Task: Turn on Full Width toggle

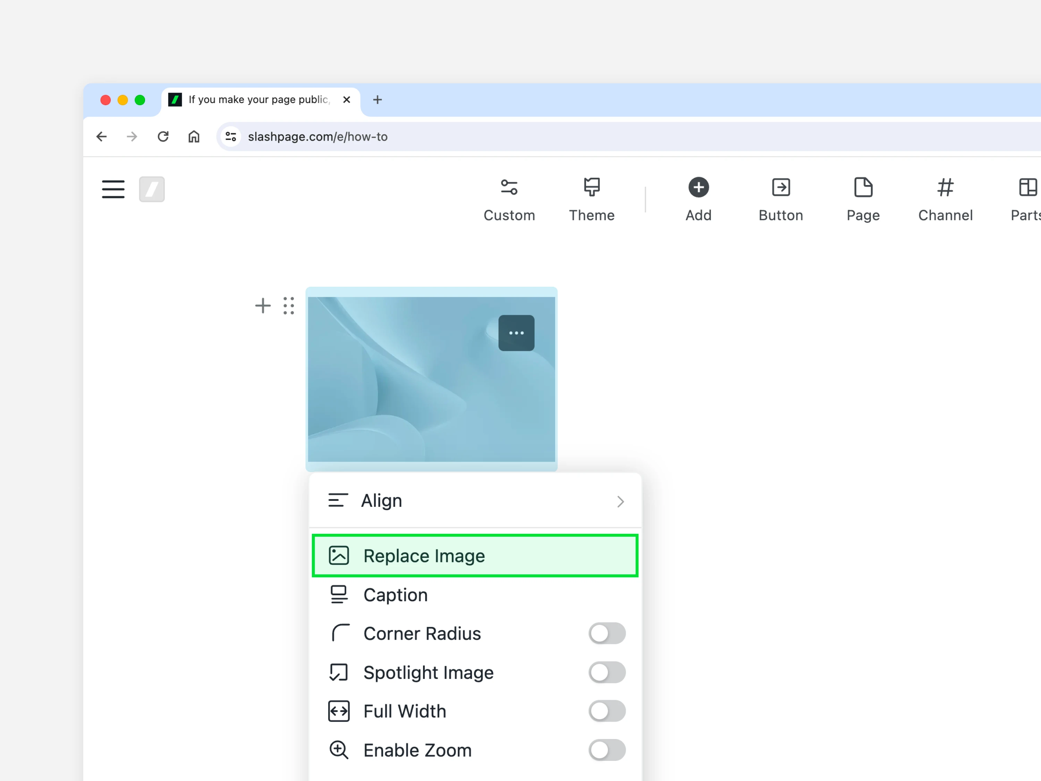Action: (x=607, y=711)
